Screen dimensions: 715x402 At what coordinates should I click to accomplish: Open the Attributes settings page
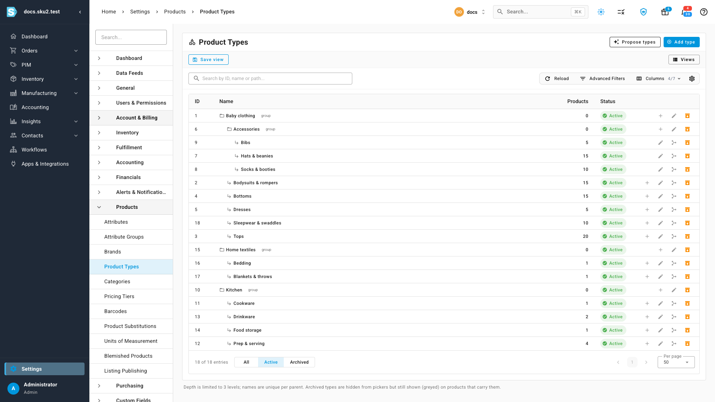click(x=131, y=222)
